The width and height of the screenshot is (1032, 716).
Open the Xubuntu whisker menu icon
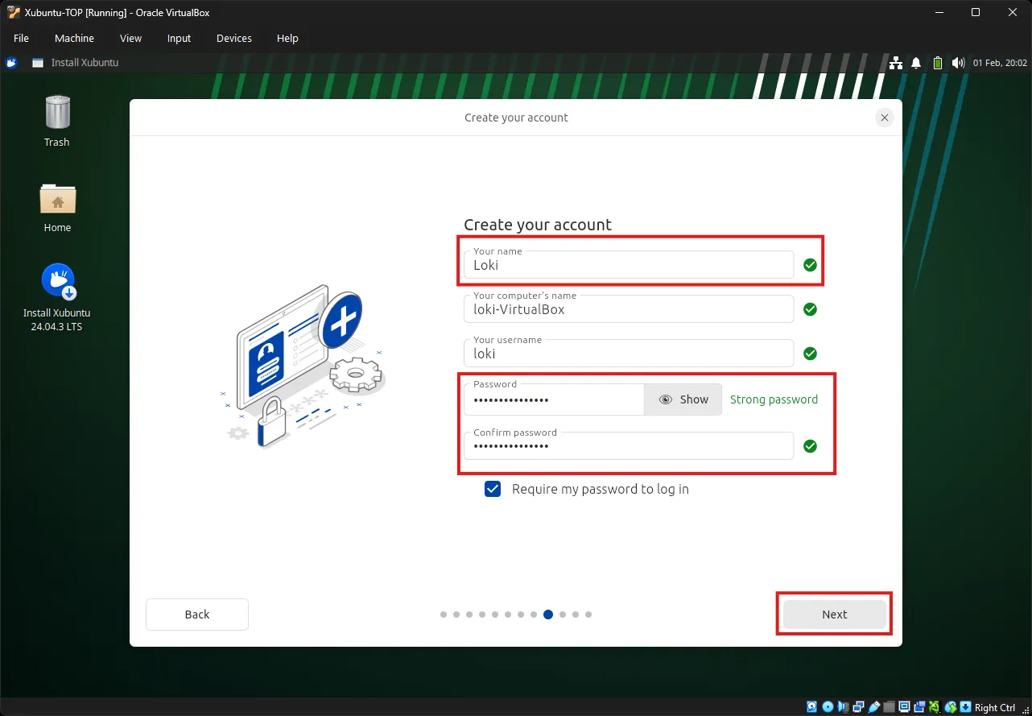tap(11, 63)
